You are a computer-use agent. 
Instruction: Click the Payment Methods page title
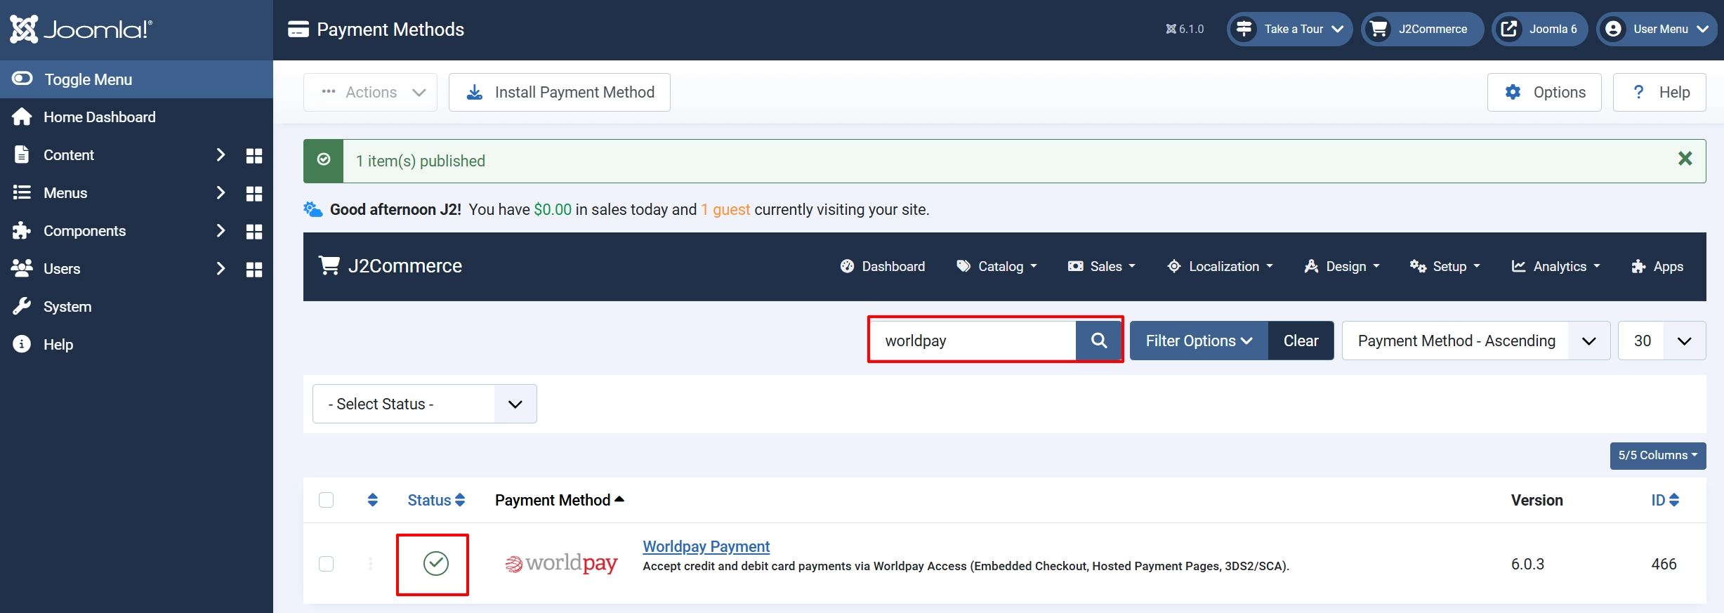tap(390, 29)
